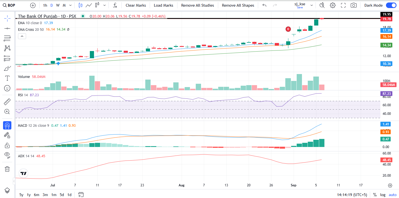This screenshot has width=399, height=198.
Task: Select the EMA Cross 20 50 legend
Action: [x=31, y=29]
